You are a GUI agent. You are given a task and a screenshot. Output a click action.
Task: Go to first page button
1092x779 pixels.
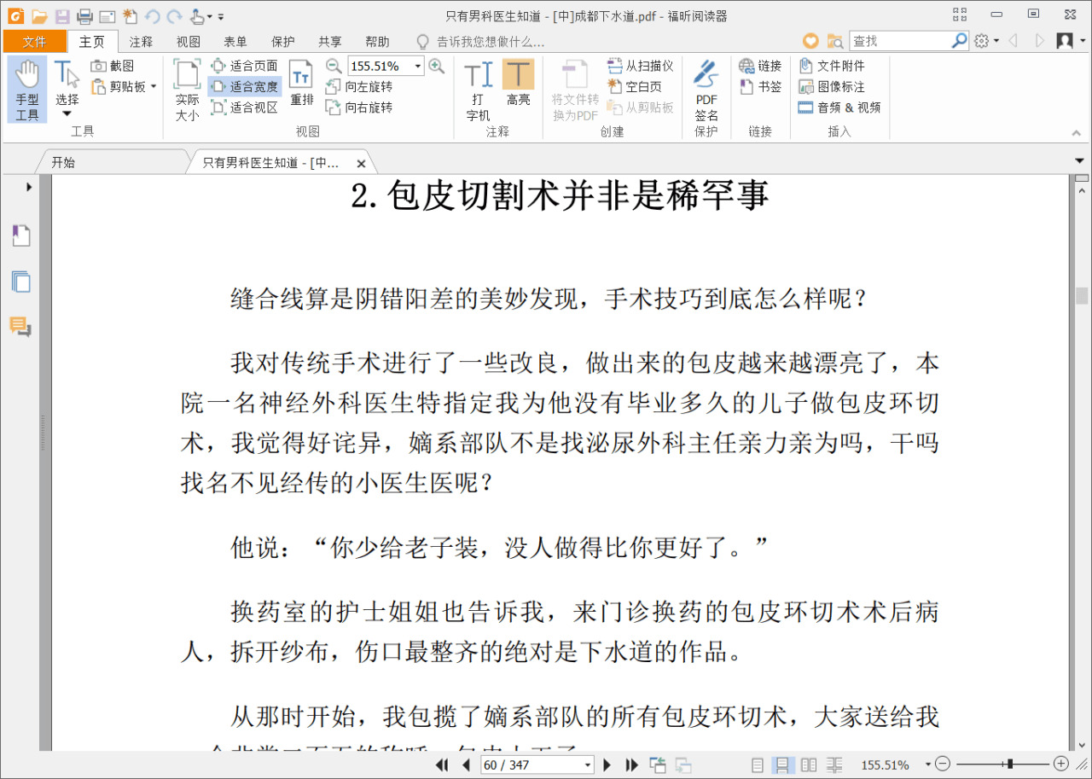pos(442,764)
